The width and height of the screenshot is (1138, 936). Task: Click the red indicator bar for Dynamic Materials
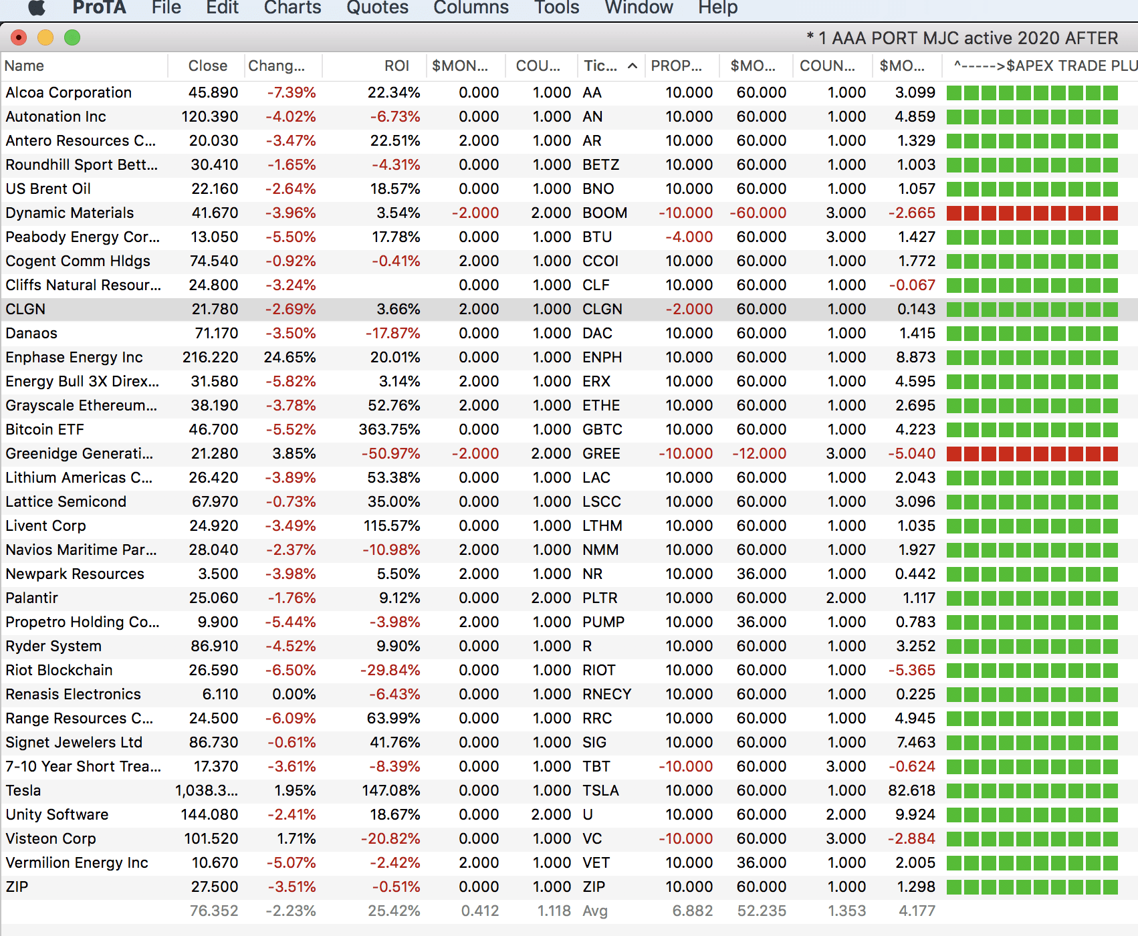coord(1032,213)
